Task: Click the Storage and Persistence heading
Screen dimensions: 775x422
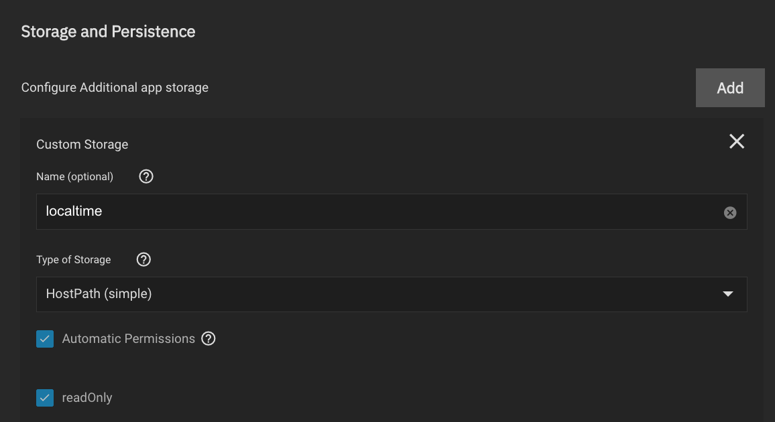Action: 108,31
